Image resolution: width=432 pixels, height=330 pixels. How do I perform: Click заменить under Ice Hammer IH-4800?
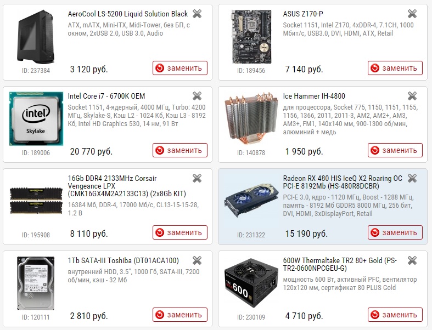coord(395,150)
